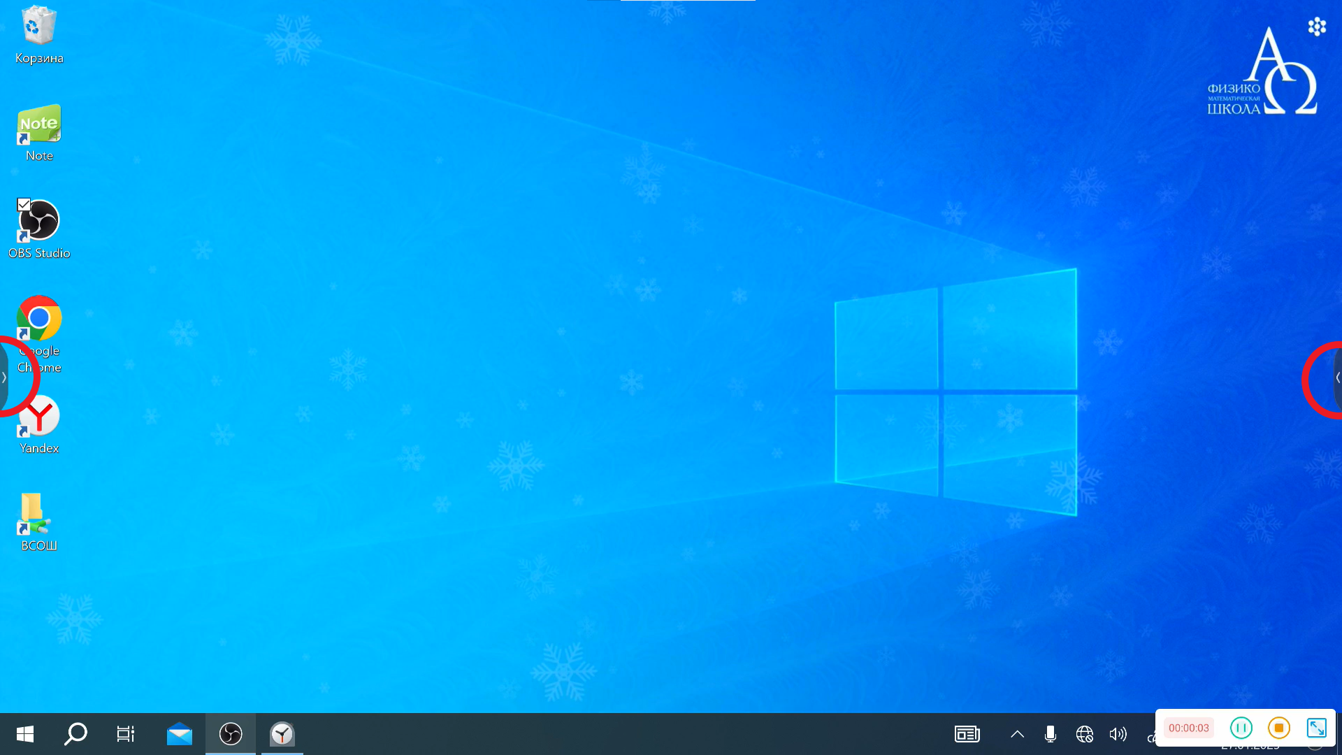
Task: Show hidden system tray icons
Action: (1018, 734)
